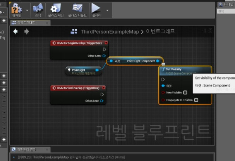This screenshot has width=235, height=161.
Task: Click the ThirdPersonExampleMap compile log message
Action: tap(71, 157)
